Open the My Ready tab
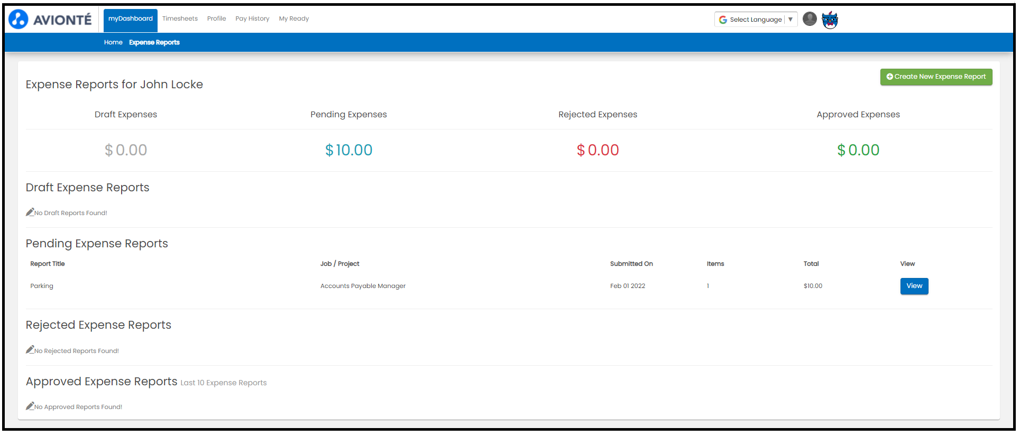Image resolution: width=1020 pixels, height=436 pixels. [294, 18]
